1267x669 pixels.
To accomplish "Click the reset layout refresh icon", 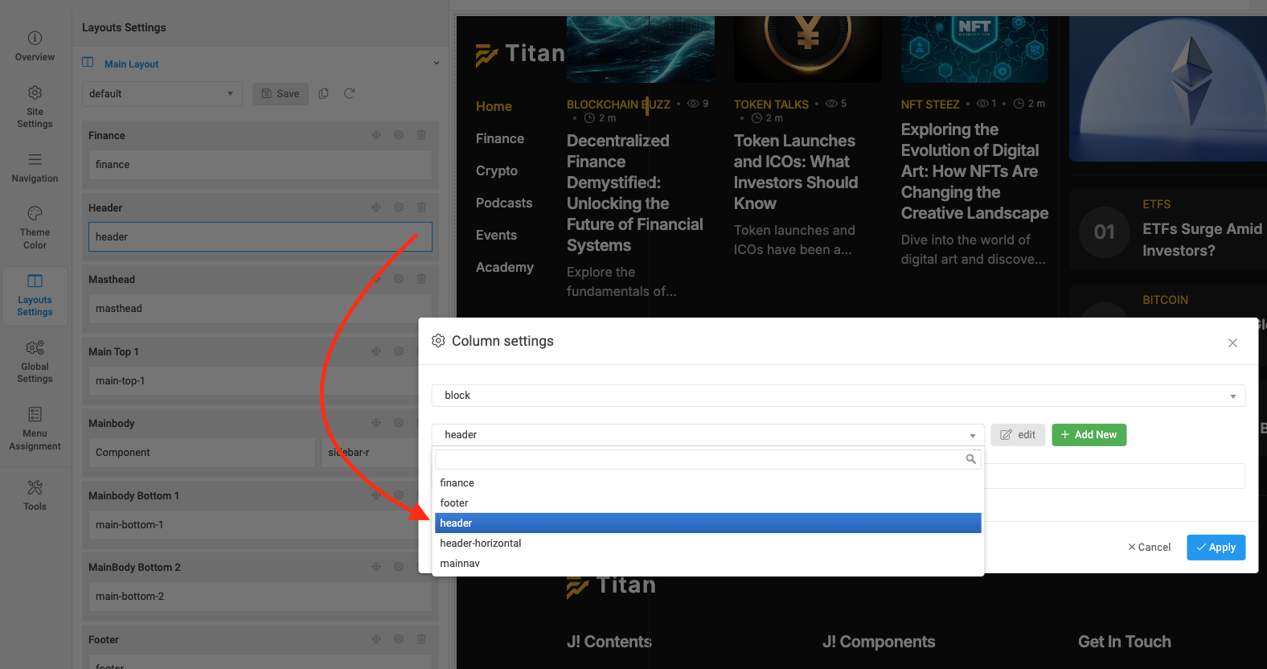I will [349, 93].
